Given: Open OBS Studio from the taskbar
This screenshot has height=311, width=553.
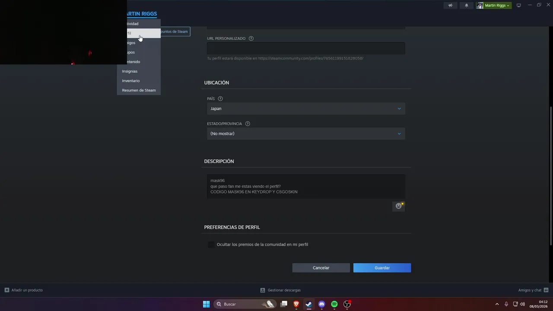Looking at the screenshot, I should [347, 304].
